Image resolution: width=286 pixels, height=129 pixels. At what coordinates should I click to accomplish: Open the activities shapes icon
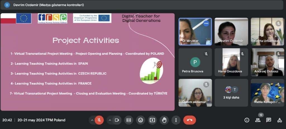279,120
